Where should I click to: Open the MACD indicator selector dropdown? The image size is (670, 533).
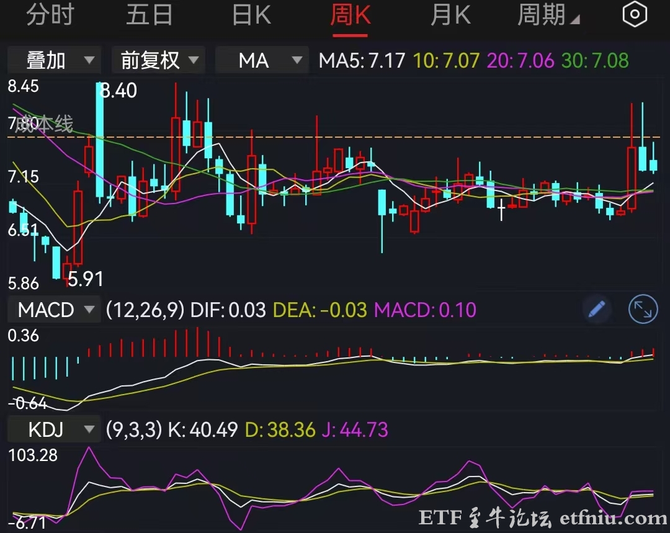click(53, 310)
